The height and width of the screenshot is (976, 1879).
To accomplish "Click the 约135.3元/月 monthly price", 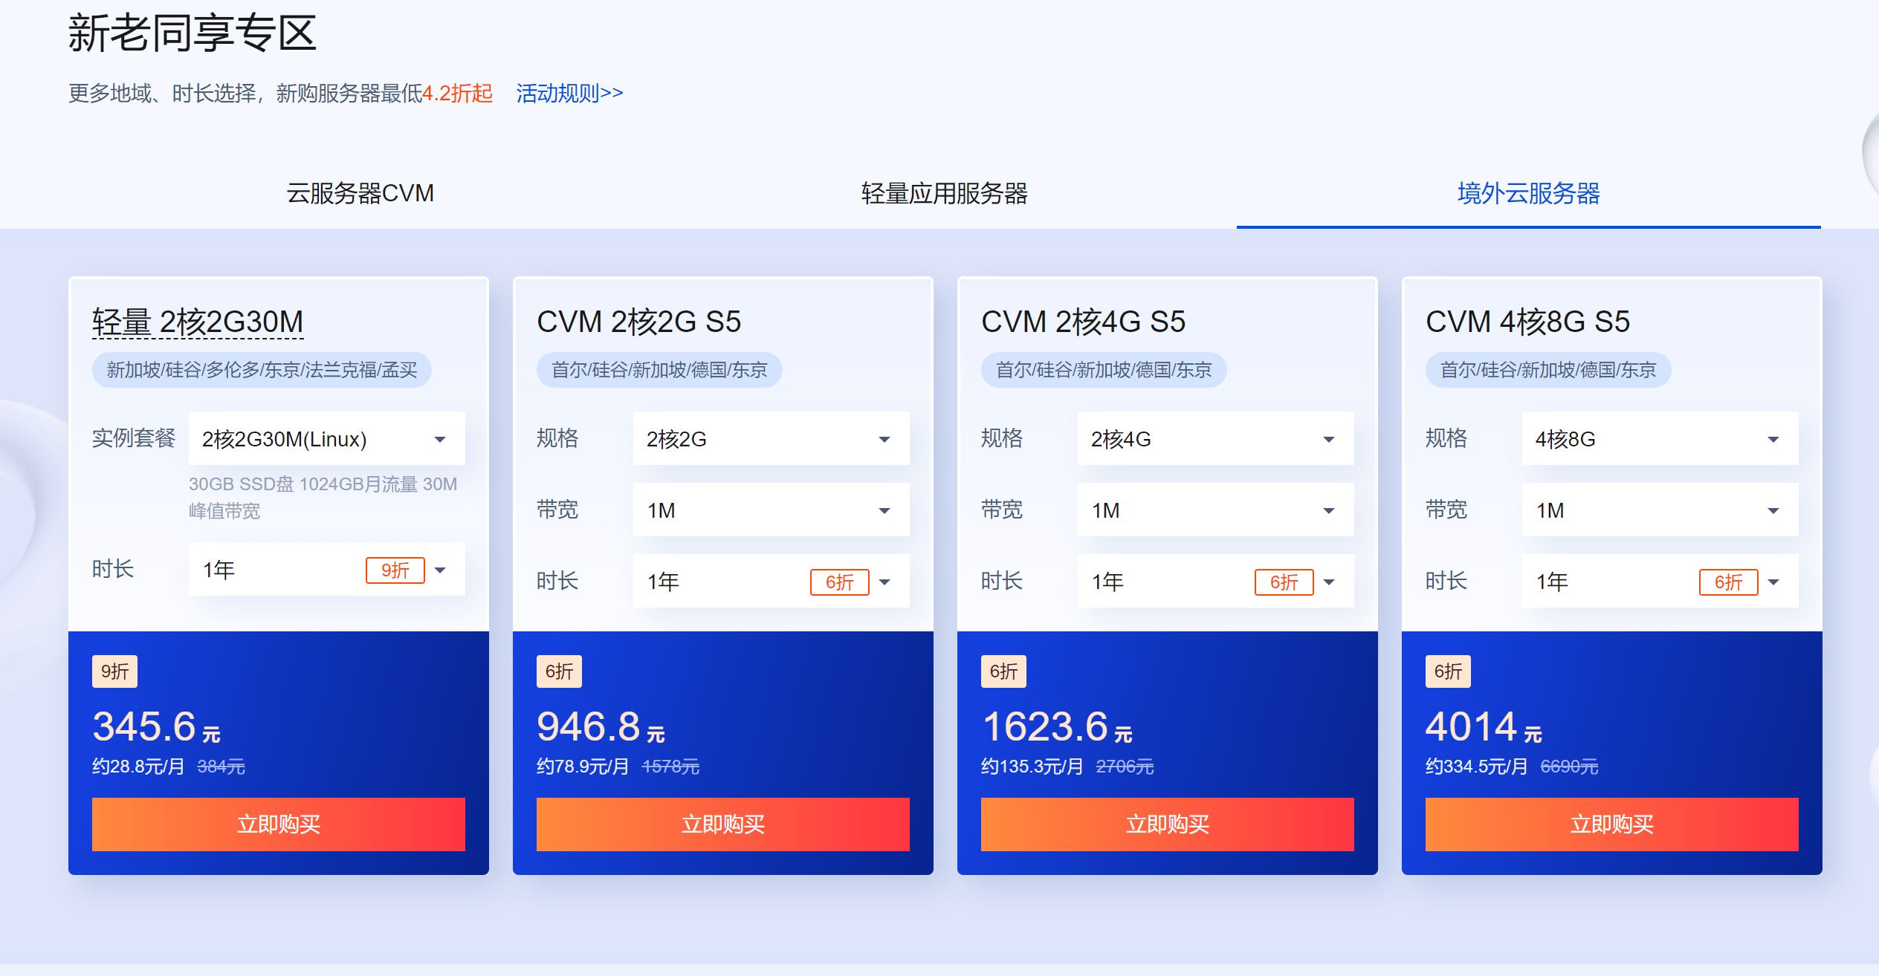I will (x=1032, y=767).
